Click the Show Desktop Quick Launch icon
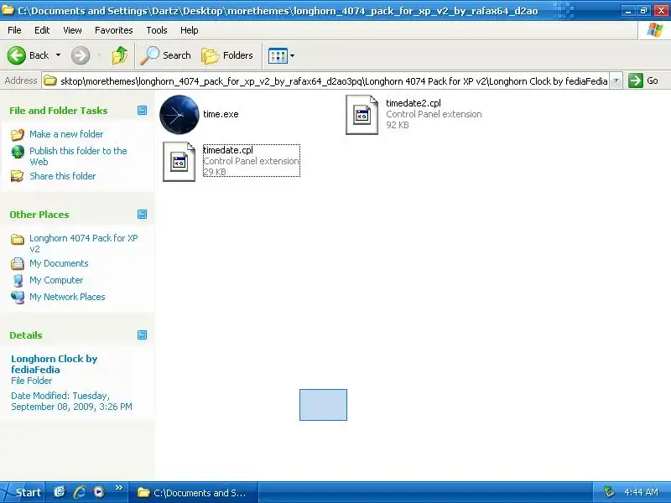Image resolution: width=671 pixels, height=503 pixels. [x=60, y=492]
